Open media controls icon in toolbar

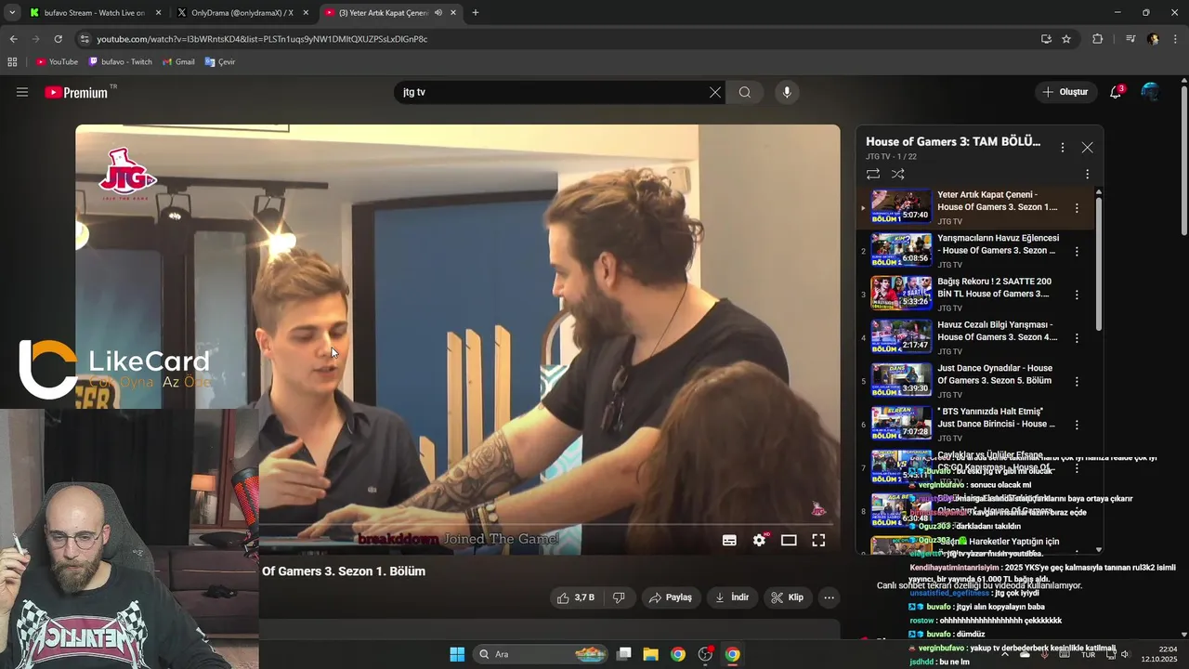point(1130,39)
